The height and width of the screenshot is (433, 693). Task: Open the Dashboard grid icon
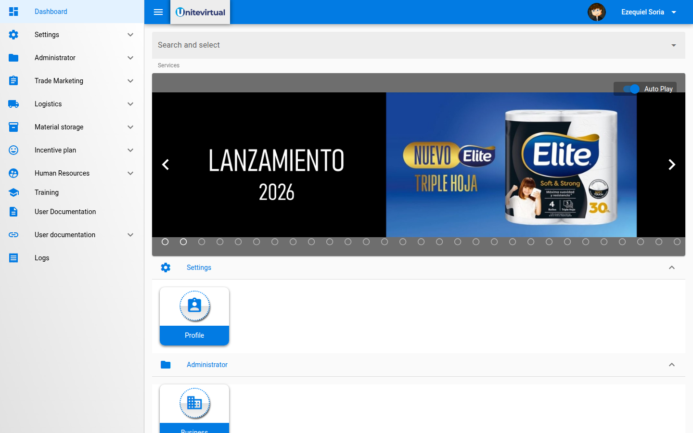(13, 12)
